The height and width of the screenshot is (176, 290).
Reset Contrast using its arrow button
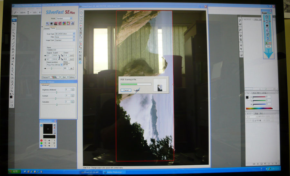(x=73, y=95)
